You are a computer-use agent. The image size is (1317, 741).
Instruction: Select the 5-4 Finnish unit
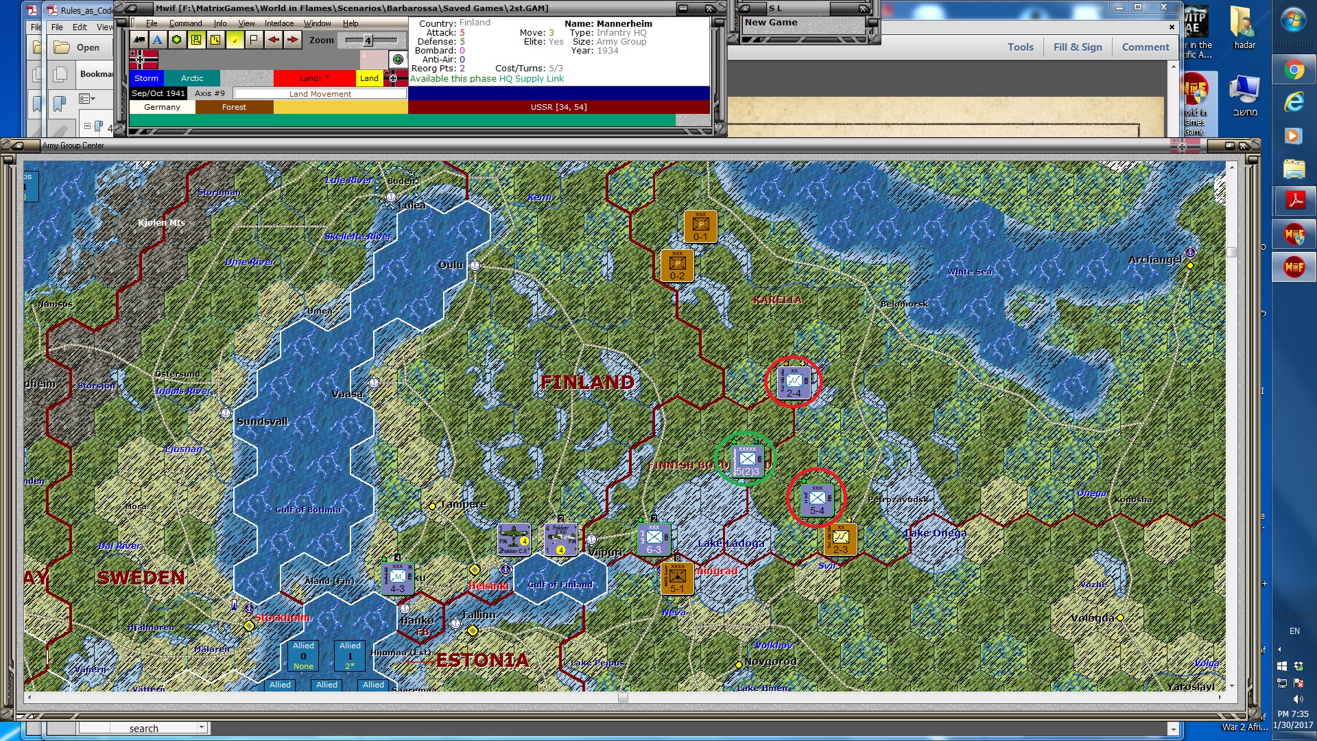pyautogui.click(x=817, y=499)
